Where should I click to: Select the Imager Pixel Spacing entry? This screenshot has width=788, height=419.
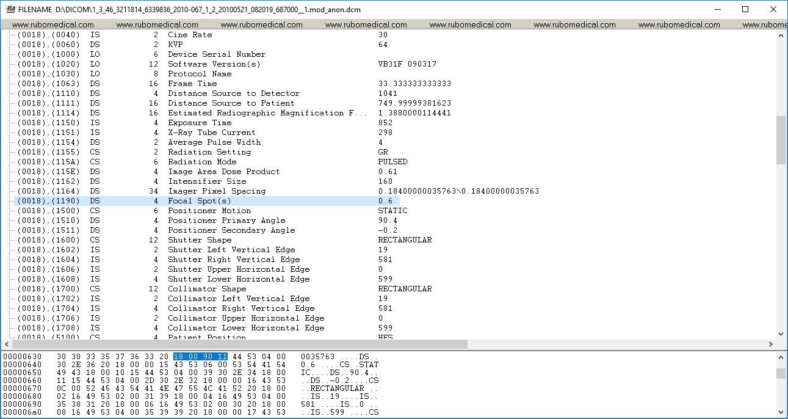244,191
